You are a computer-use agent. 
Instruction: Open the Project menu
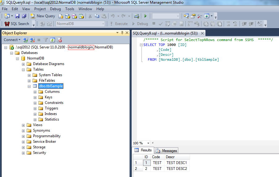(x=40, y=9)
